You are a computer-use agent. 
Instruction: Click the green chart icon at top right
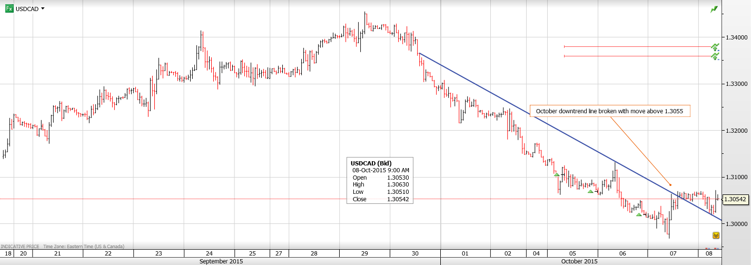tap(714, 9)
